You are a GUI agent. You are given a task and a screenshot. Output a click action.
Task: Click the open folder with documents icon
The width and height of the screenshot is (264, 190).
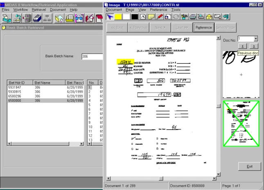(69, 18)
